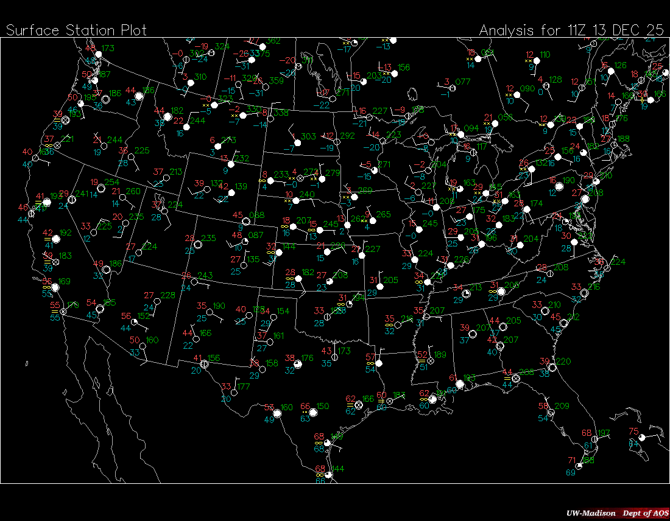The image size is (670, 521).
Task: Select the station with temperature 58, pressure 209
Action: pos(552,411)
